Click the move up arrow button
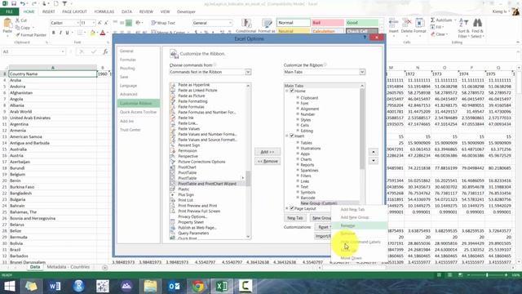 point(374,152)
